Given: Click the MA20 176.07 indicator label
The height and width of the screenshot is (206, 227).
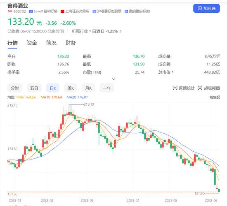Looking at the screenshot, I should point(77,97).
